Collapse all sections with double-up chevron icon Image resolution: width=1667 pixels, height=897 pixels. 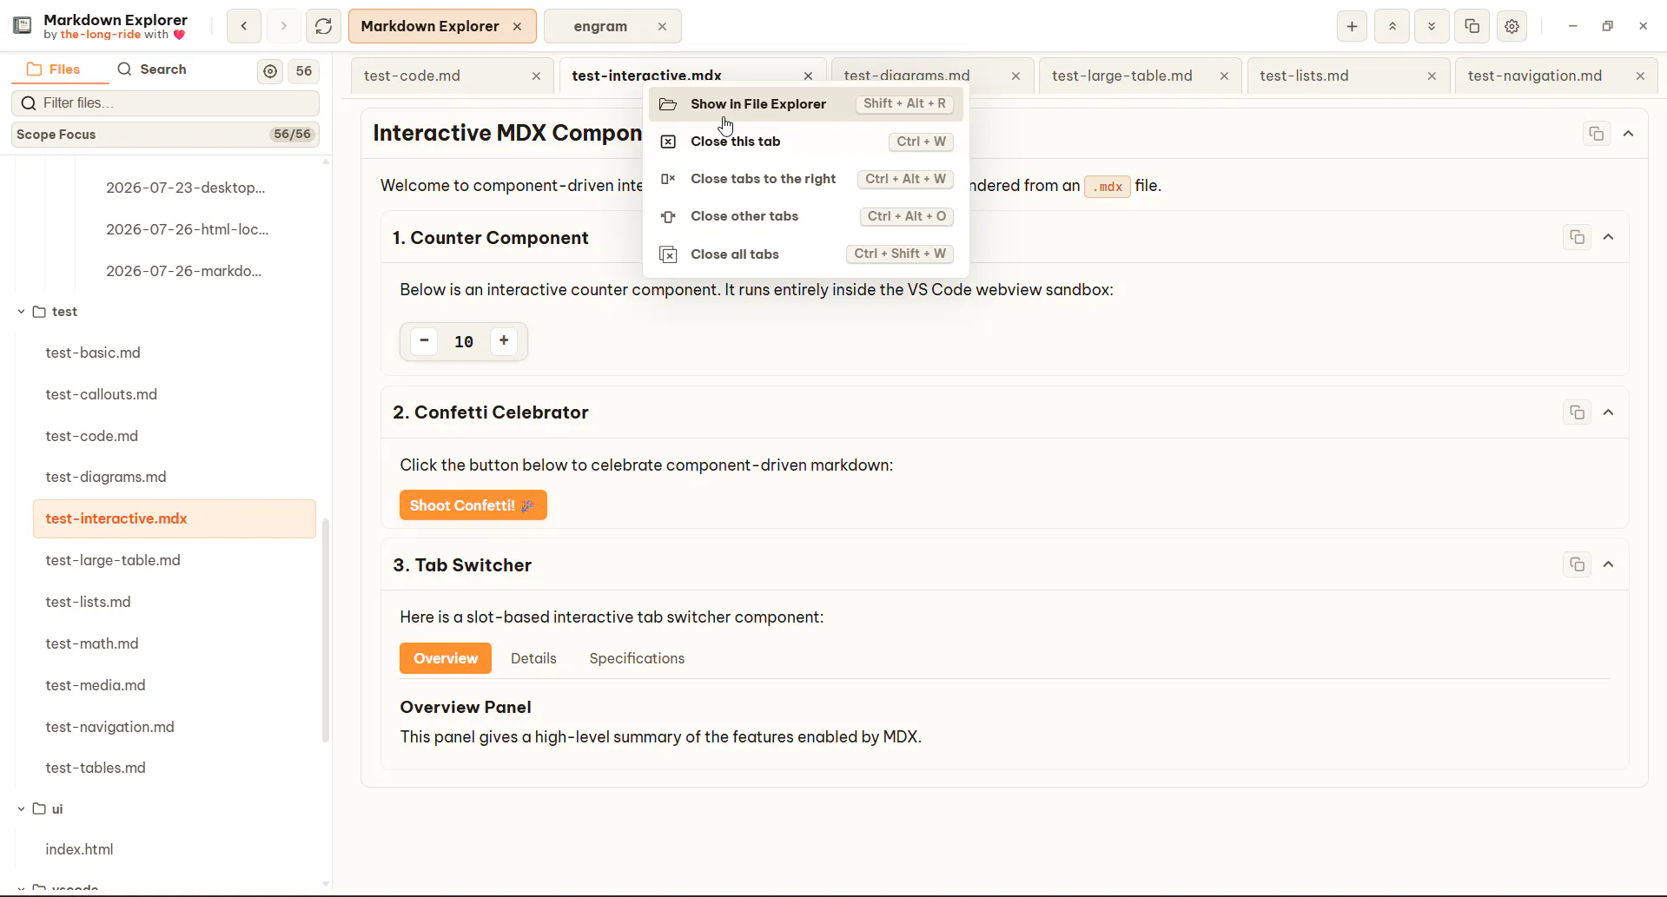coord(1392,26)
